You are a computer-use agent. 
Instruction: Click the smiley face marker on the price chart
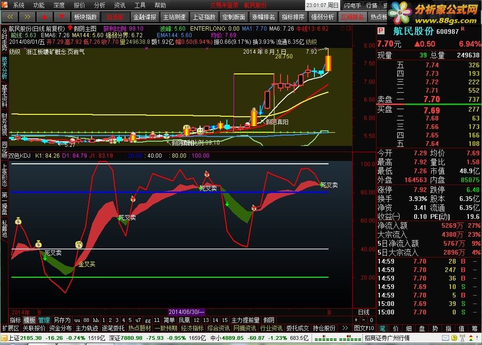click(200, 131)
